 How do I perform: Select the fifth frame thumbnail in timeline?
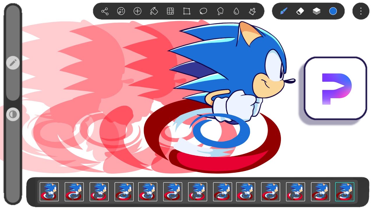148,192
